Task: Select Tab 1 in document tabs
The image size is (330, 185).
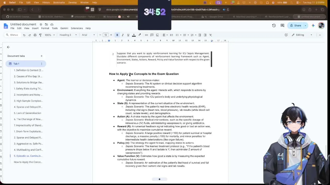Action: [x=26, y=64]
